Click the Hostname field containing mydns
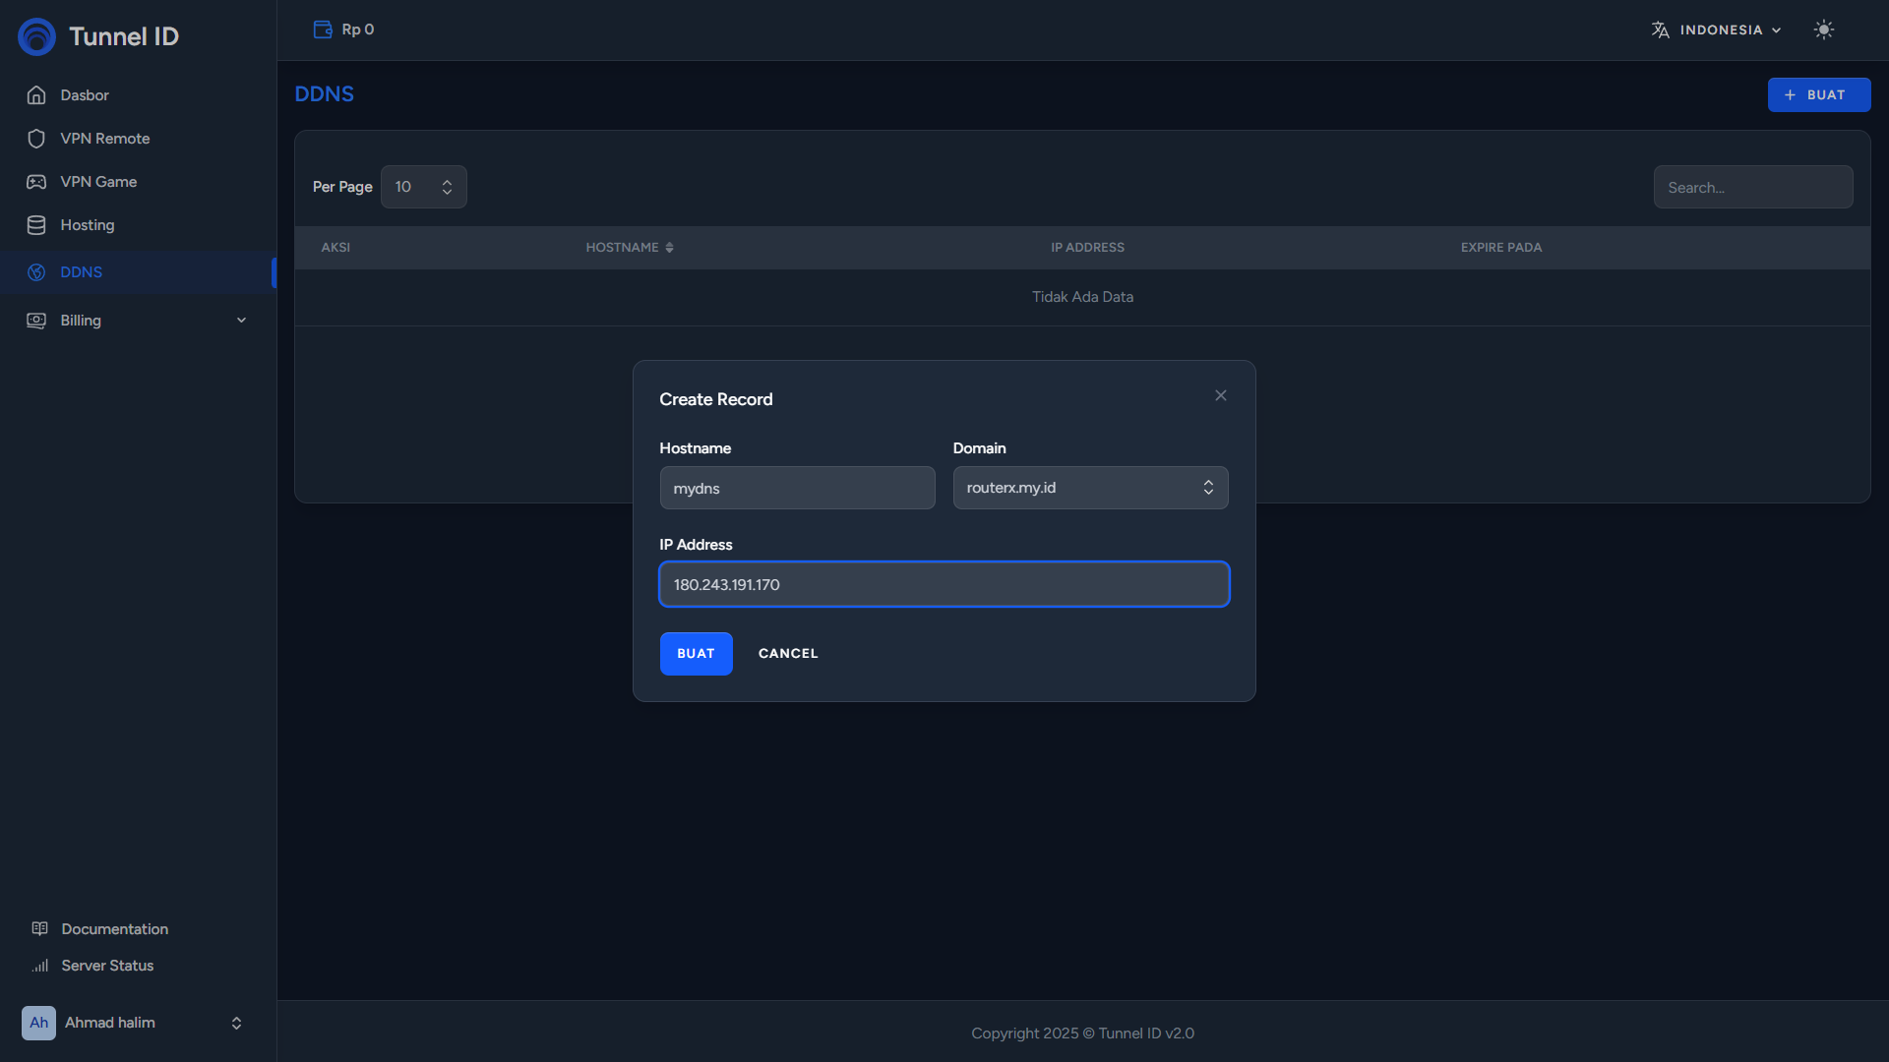1889x1062 pixels. click(797, 489)
